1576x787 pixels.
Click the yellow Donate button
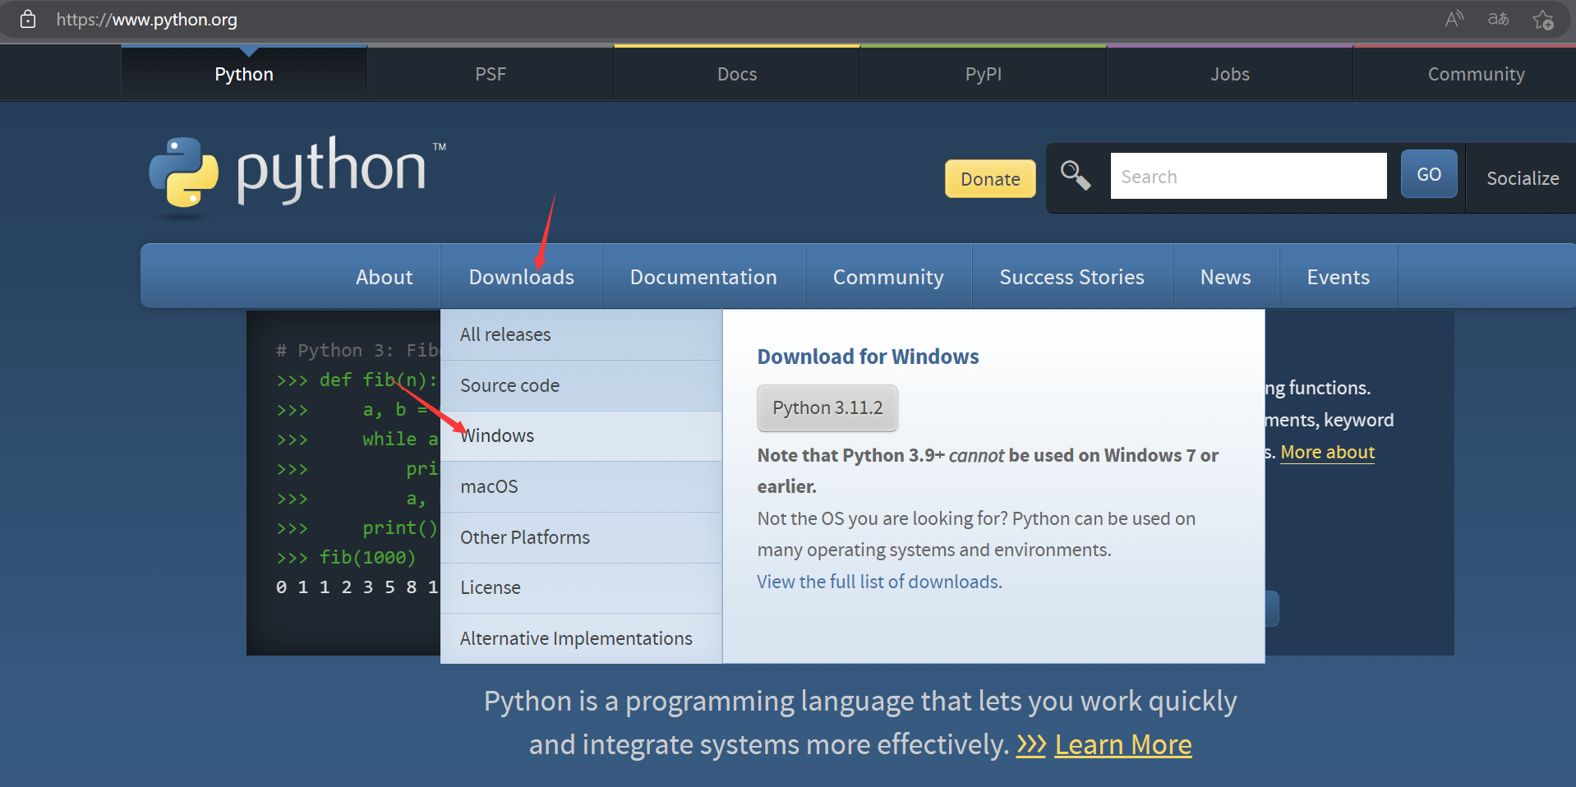tap(990, 179)
